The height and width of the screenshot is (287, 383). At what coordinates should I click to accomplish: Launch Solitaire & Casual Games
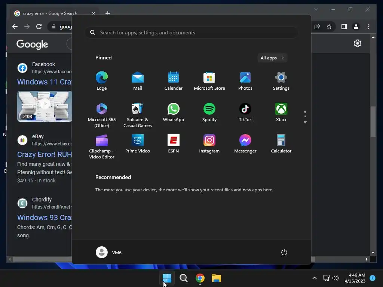138,115
